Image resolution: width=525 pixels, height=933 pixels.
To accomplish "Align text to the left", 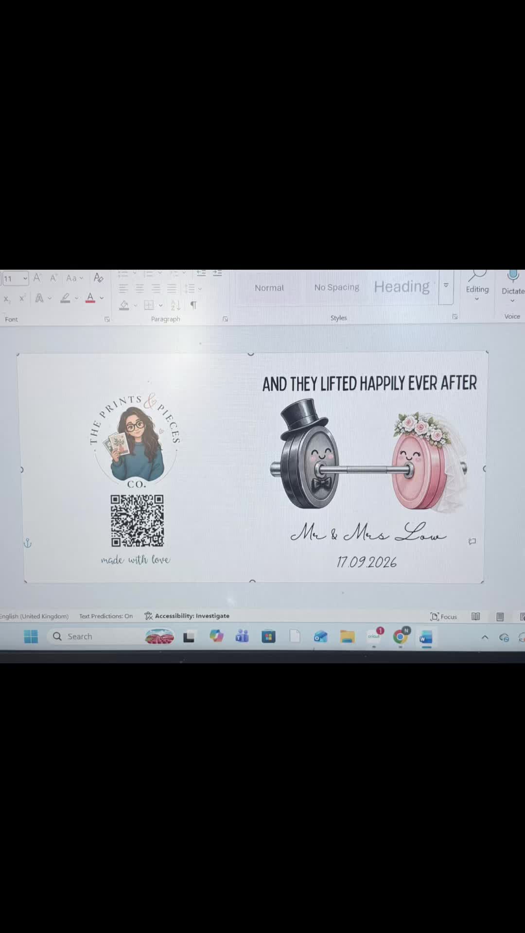I will [x=123, y=289].
